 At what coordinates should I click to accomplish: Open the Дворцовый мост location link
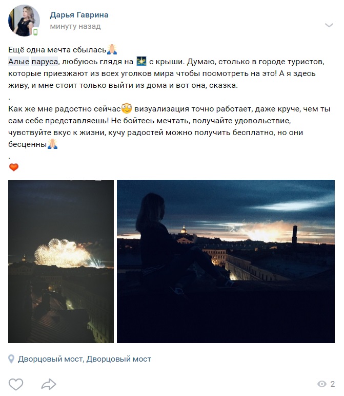(85, 359)
